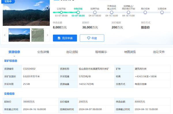Image resolution: width=173 pixels, height=114 pixels.
Task: Select the map terrain thumbnail
Action: [x=37, y=35]
